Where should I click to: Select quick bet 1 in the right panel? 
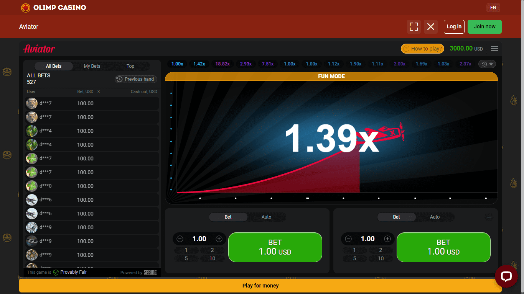tap(354, 250)
